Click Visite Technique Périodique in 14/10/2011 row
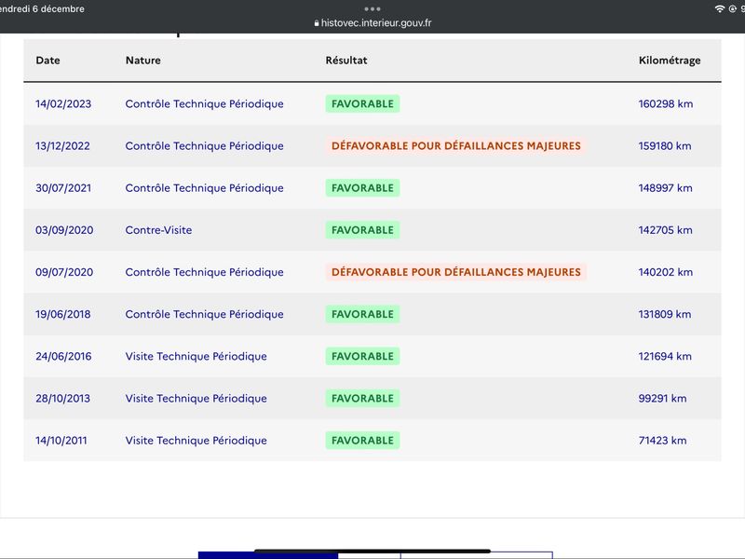This screenshot has height=559, width=745. click(x=196, y=440)
